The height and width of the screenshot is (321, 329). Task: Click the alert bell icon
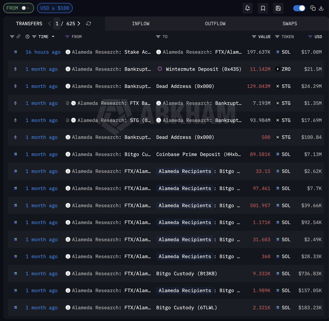pos(248,8)
